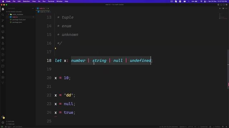This screenshot has height=128, width=229.
Task: Click the 'undefined' type on line 18
Action: (x=140, y=60)
